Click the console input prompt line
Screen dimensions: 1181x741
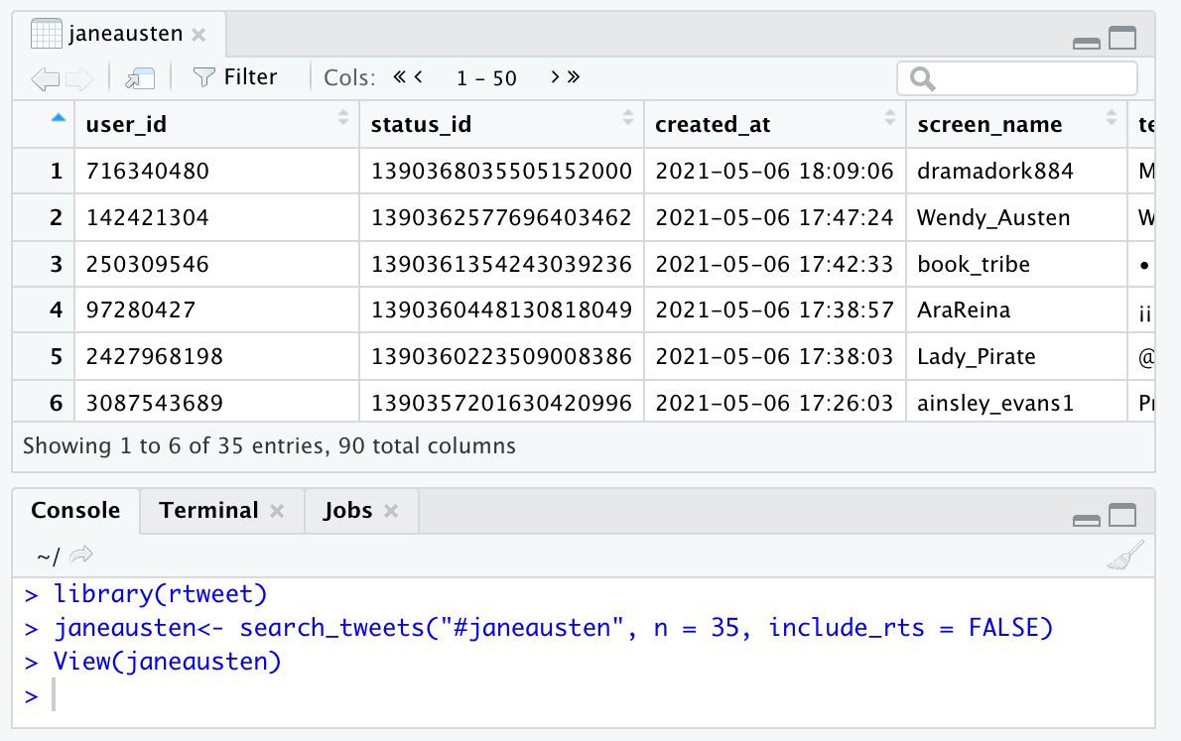(x=584, y=695)
